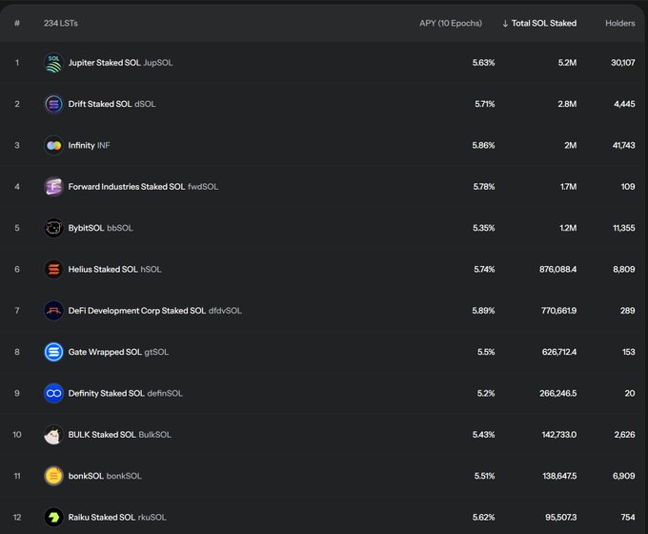Image resolution: width=648 pixels, height=534 pixels.
Task: Click the 626,712.4 staked value
Action: coord(559,352)
